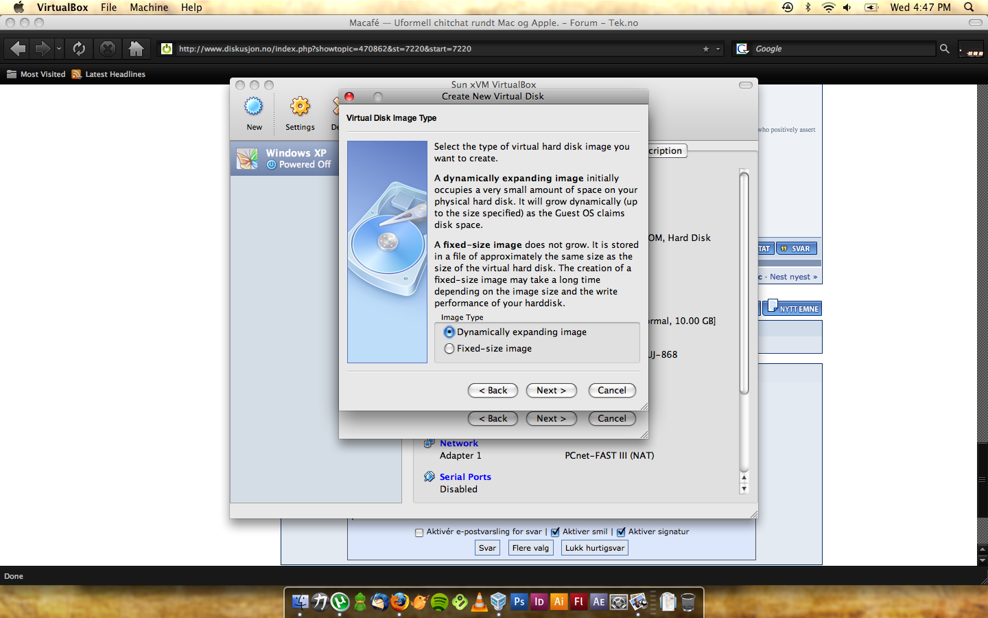988x618 pixels.
Task: Bookmark page with star icon
Action: (x=706, y=49)
